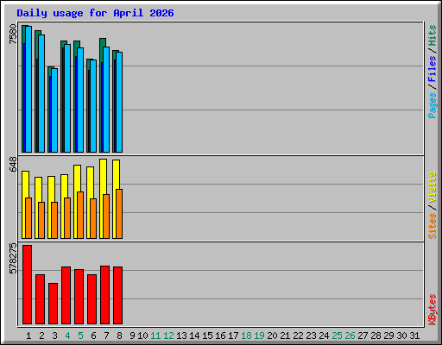Click day label 19 on the x-axis
Screen dimensions: 442x345
coord(259,336)
